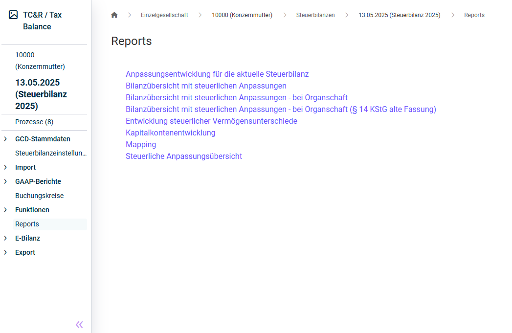
Task: Open Import sidebar label
Action: 25,168
